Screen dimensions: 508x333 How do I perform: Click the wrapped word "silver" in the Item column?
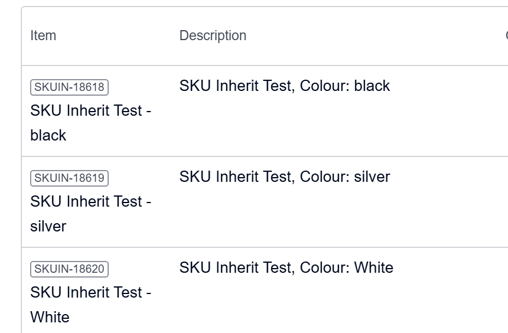pyautogui.click(x=48, y=227)
